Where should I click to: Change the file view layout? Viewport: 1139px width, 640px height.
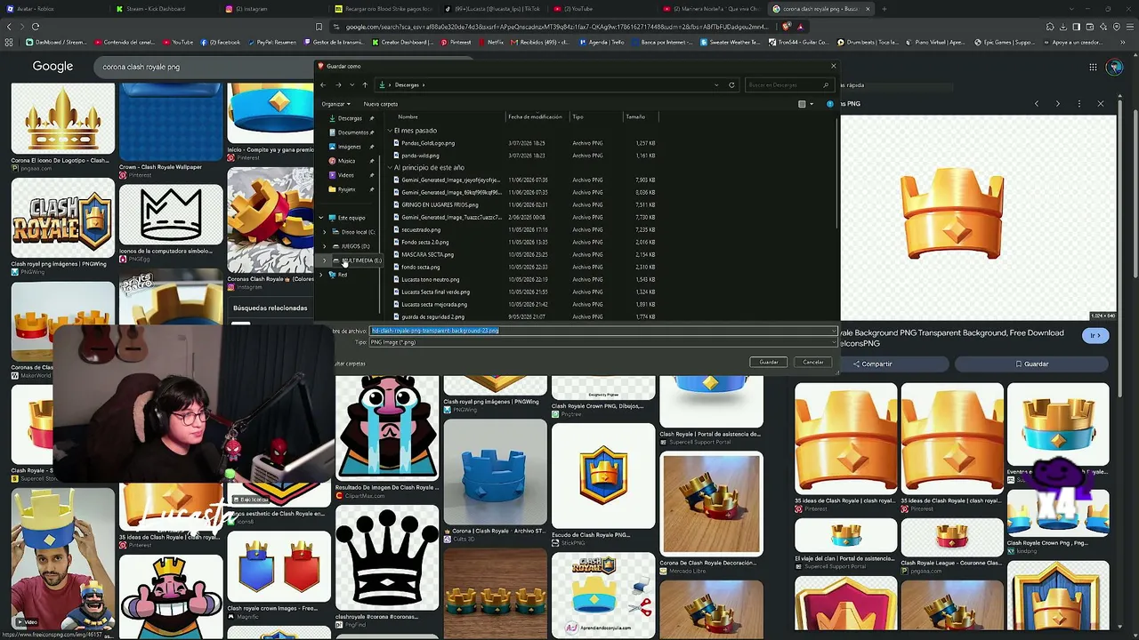click(x=802, y=104)
